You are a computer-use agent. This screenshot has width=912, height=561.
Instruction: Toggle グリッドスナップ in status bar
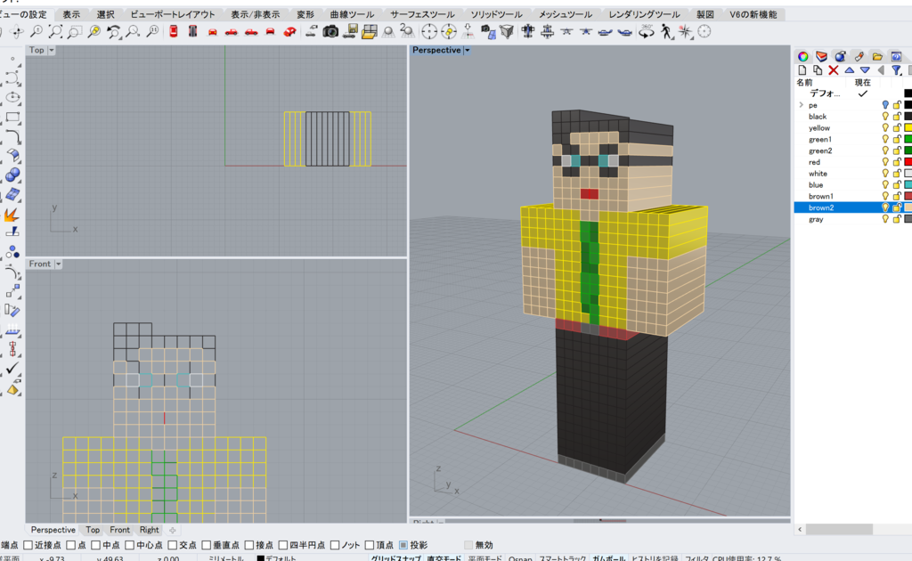(395, 557)
